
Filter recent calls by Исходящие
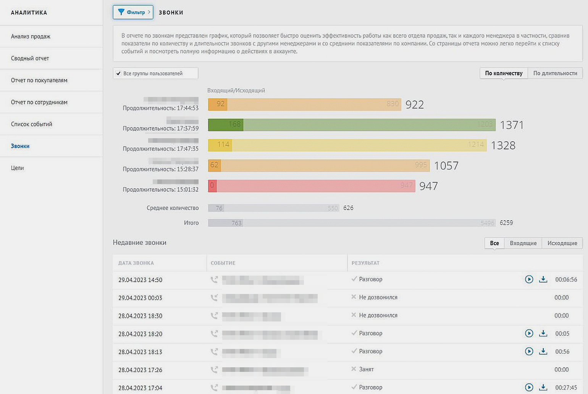point(562,243)
